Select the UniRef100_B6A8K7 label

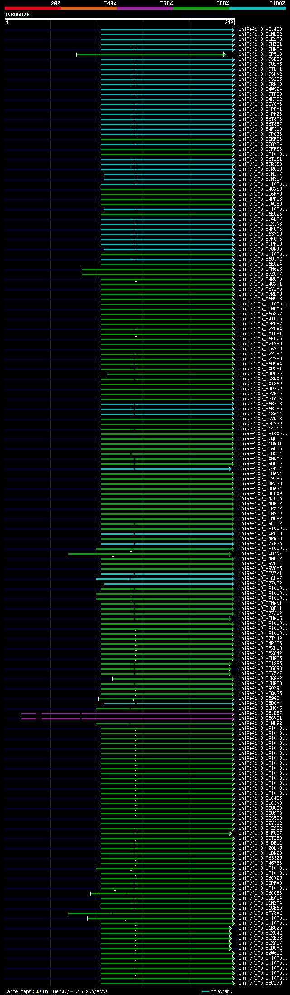[260, 314]
